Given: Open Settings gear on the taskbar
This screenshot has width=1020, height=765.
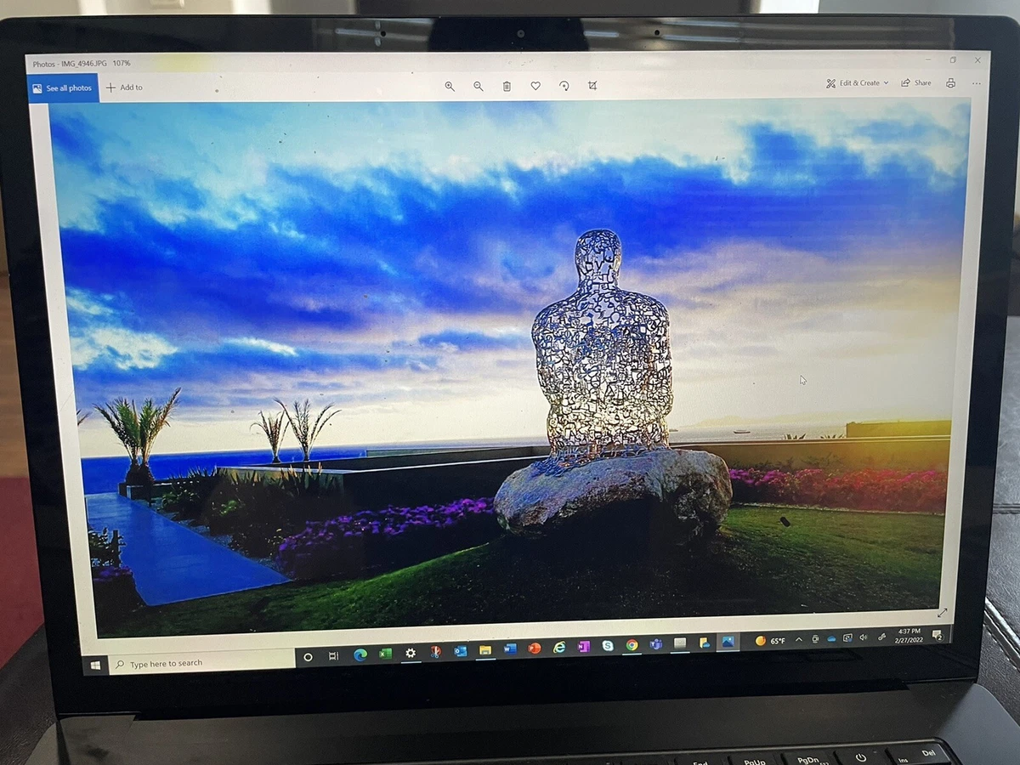Looking at the screenshot, I should 411,653.
